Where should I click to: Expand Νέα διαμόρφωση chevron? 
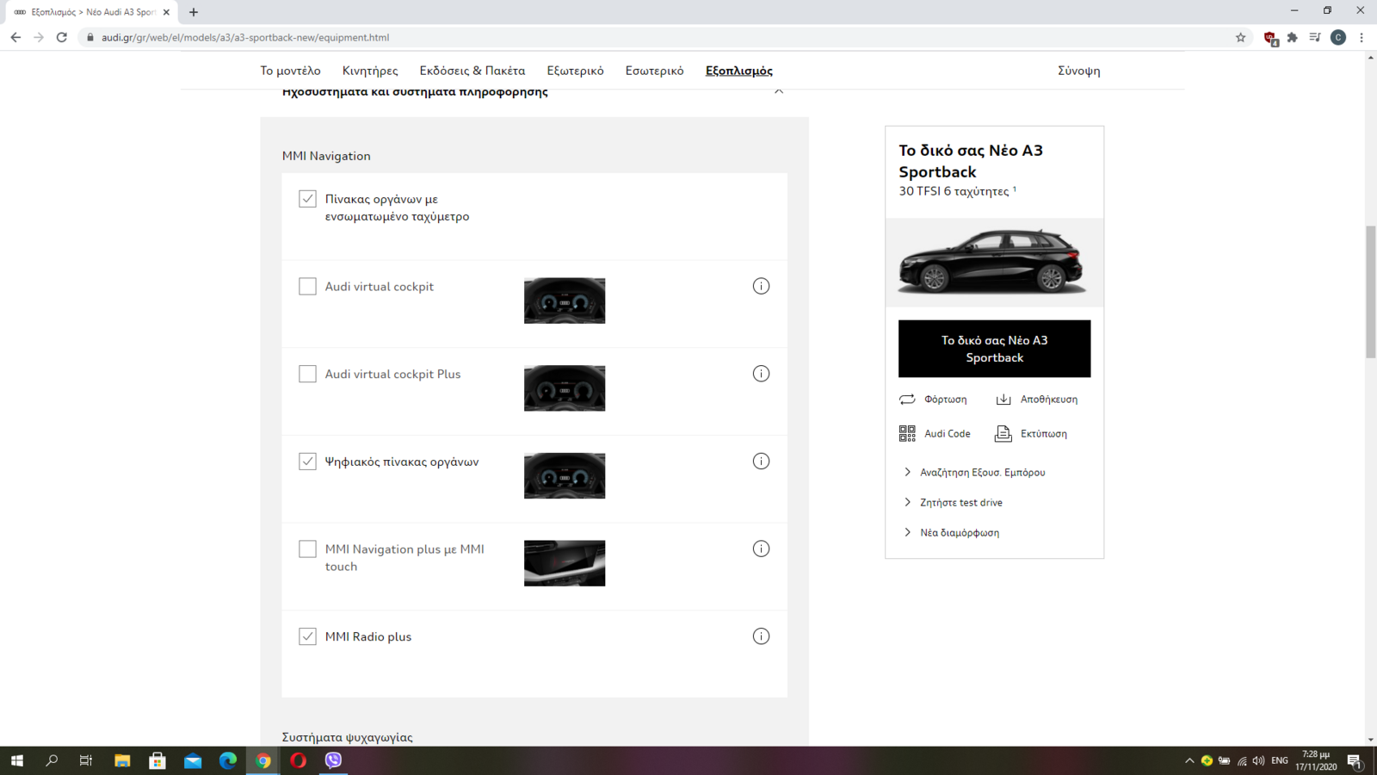907,532
